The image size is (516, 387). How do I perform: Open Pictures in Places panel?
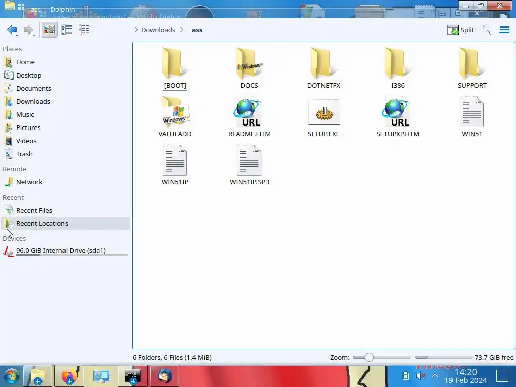[66, 127]
